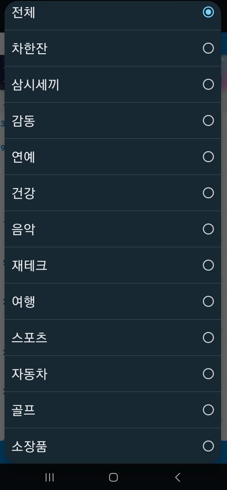The width and height of the screenshot is (227, 490).
Task: Tap the Home button
Action: pyautogui.click(x=113, y=477)
